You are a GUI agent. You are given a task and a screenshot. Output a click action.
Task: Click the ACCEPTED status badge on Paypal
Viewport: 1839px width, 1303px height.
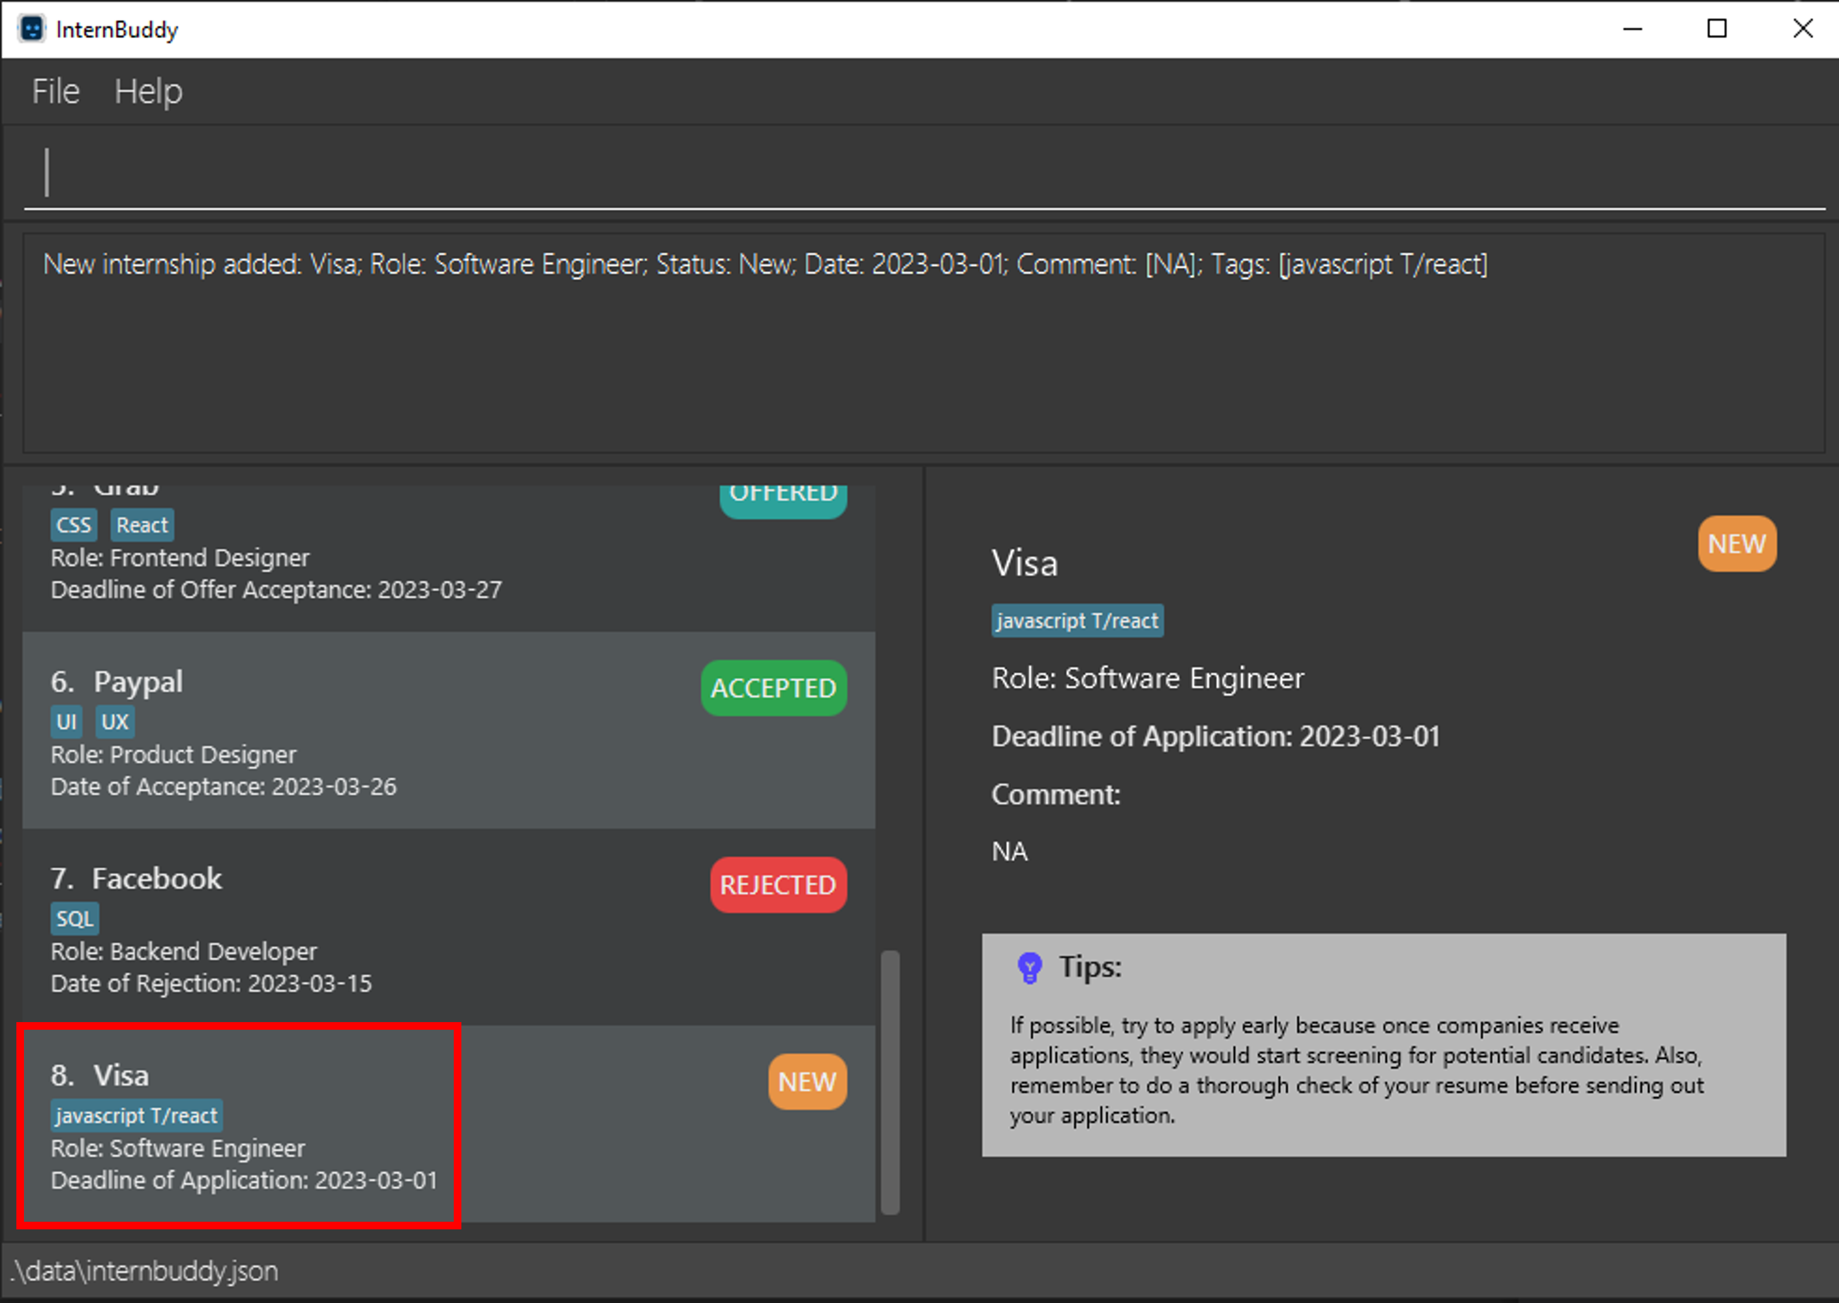click(773, 688)
